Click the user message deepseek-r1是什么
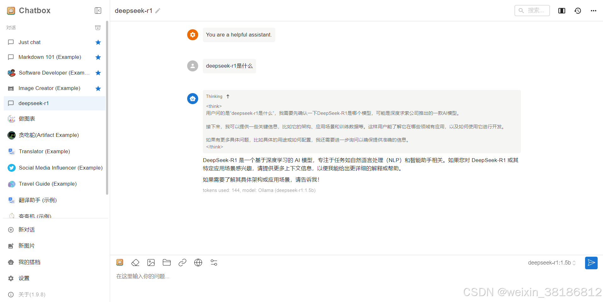 [229, 66]
